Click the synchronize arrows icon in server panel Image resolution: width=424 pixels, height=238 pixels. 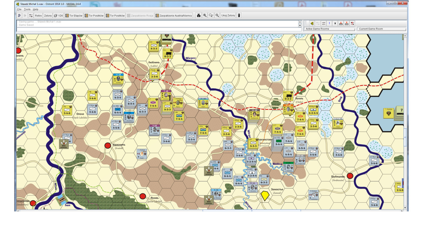[x=324, y=23]
